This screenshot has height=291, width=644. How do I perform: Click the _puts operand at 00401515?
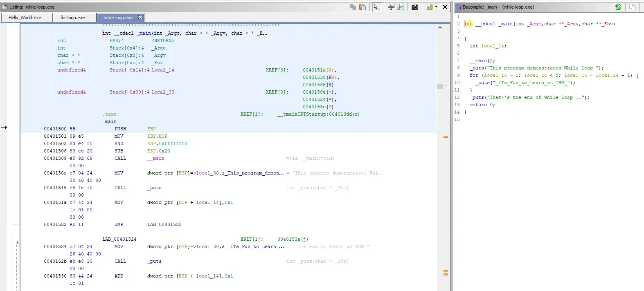[154, 188]
